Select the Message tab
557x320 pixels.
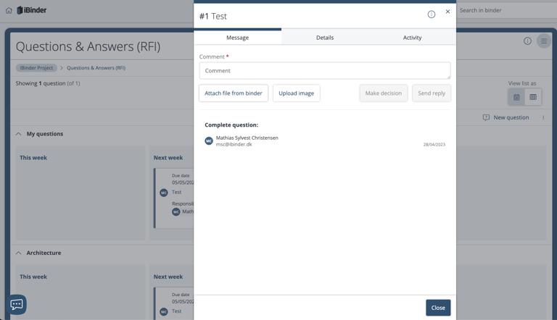click(x=237, y=38)
